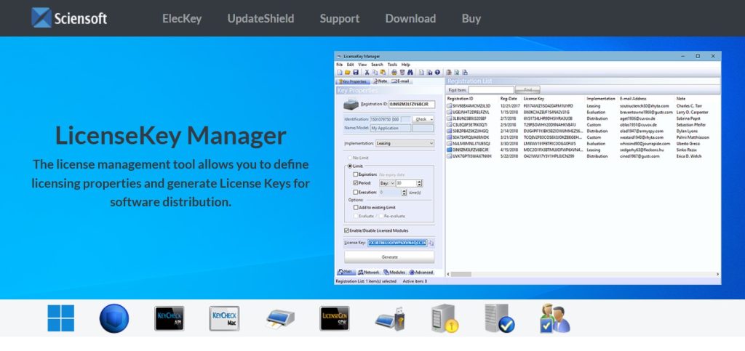745x351 pixels.
Task: Click the Find binoculars toolbar icon
Action: coord(410,72)
